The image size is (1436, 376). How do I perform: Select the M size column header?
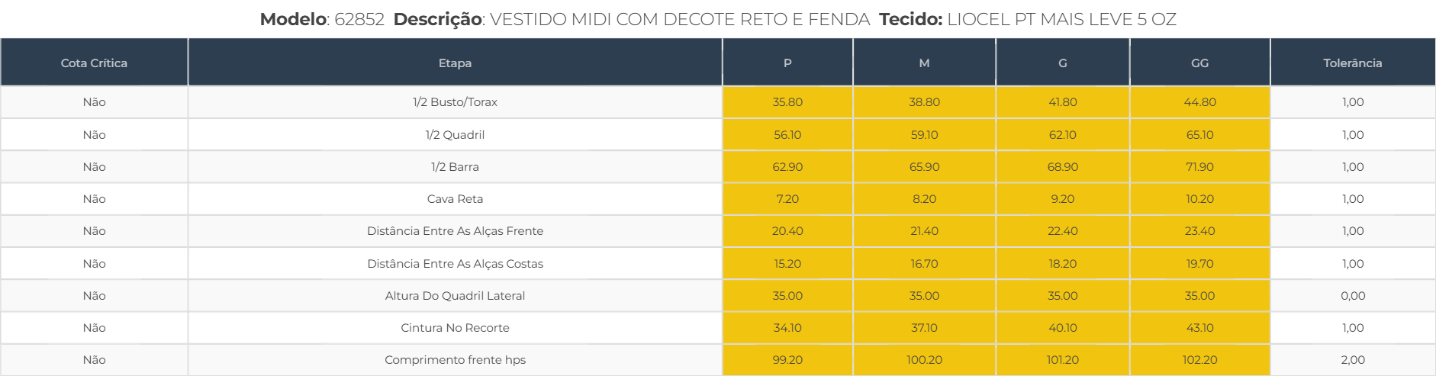tap(924, 63)
